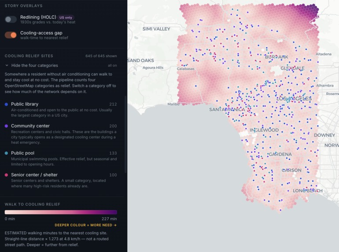Click the GLENDALE map label
Viewport: 339px width, 252px height.
point(292,68)
